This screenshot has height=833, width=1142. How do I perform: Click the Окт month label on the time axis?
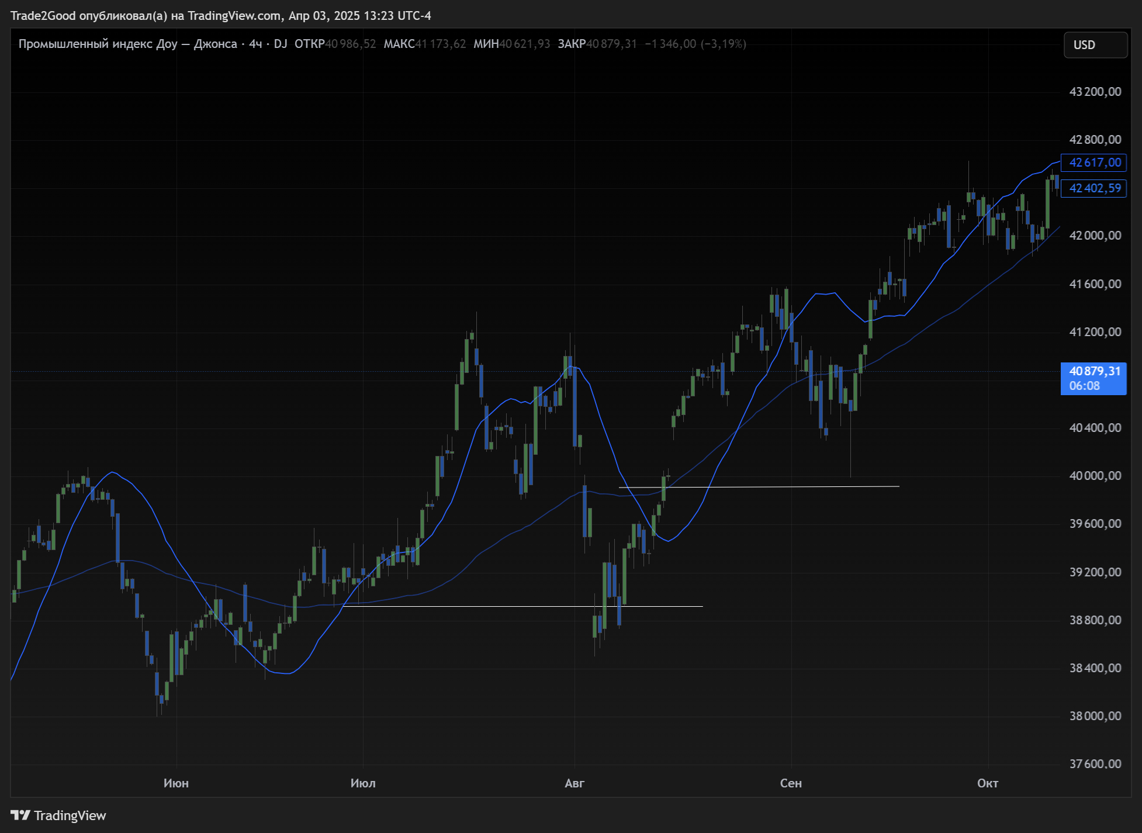[988, 783]
